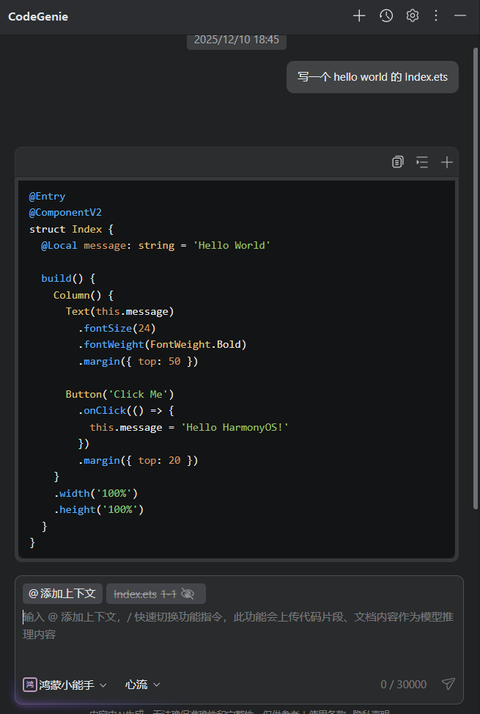Expand the 心流 dropdown arrow
Image resolution: width=480 pixels, height=714 pixels.
(x=157, y=685)
